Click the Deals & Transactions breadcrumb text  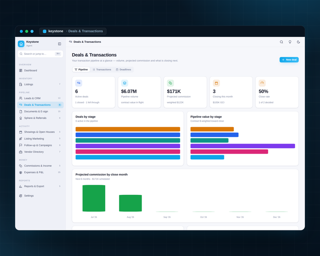pos(87,42)
